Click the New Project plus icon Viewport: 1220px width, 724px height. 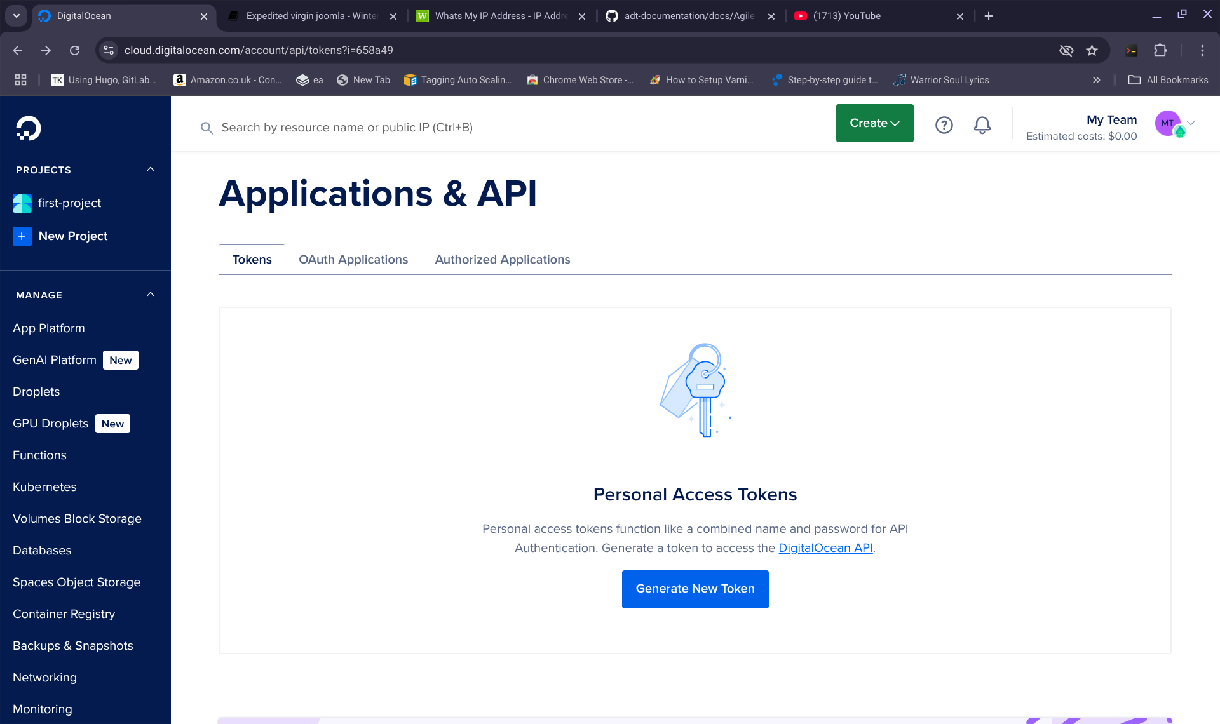pyautogui.click(x=22, y=236)
